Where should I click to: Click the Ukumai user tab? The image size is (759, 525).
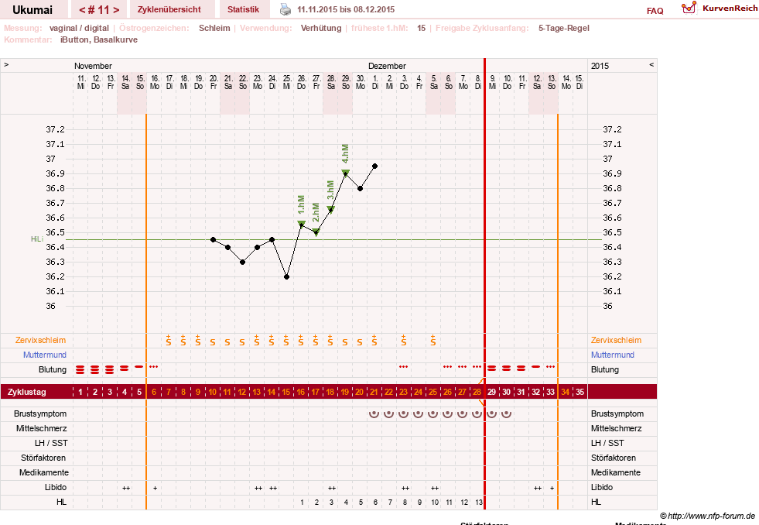(x=32, y=10)
